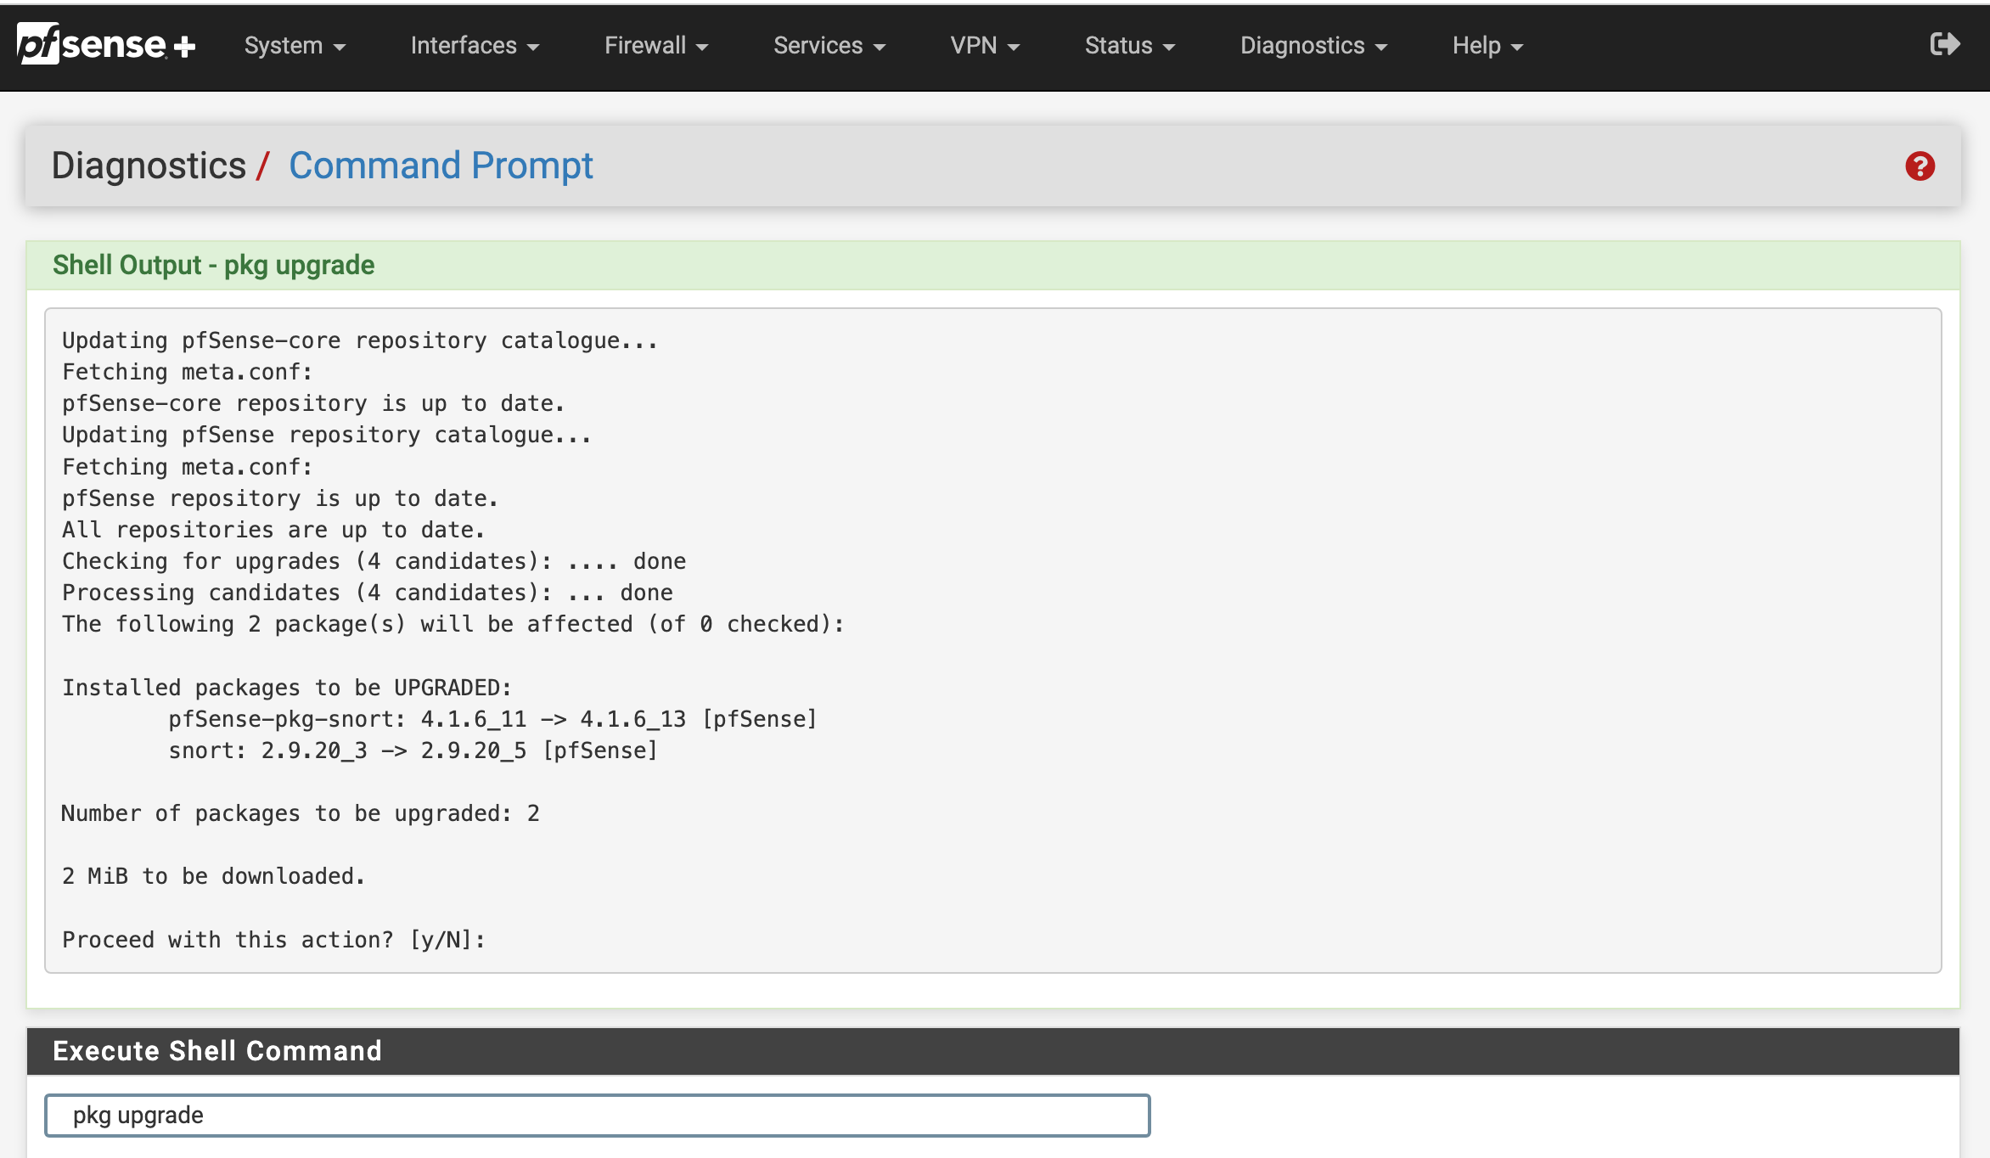Image resolution: width=1990 pixels, height=1158 pixels.
Task: Click the pfSense+ logo
Action: click(106, 44)
